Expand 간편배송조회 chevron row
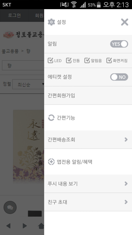The width and height of the screenshot is (132, 235). pyautogui.click(x=88, y=140)
